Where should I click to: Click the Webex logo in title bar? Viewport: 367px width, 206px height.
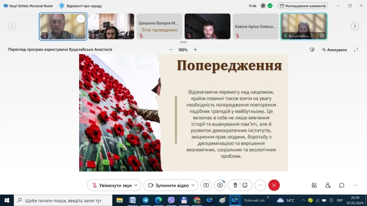pos(6,6)
